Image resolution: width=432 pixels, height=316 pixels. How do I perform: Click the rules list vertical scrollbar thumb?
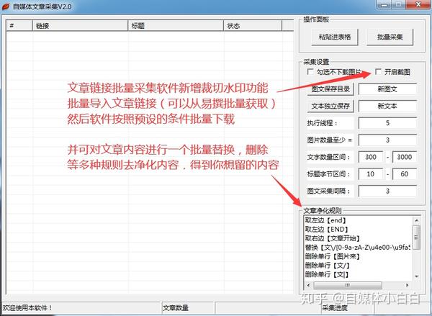point(417,238)
